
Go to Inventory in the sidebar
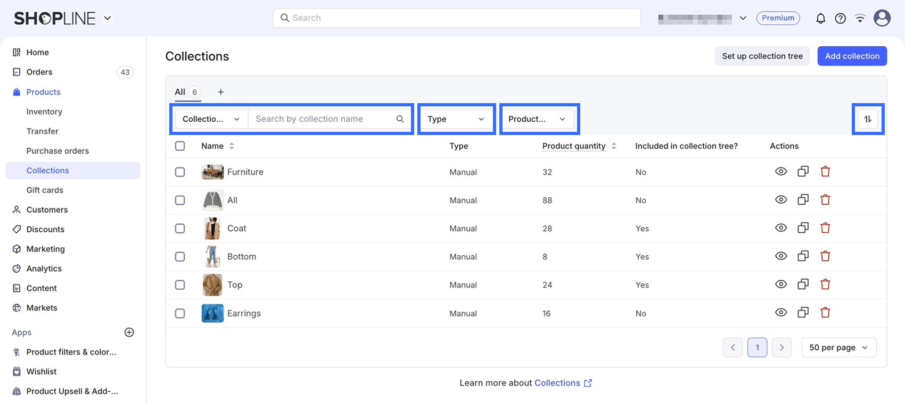click(x=44, y=112)
